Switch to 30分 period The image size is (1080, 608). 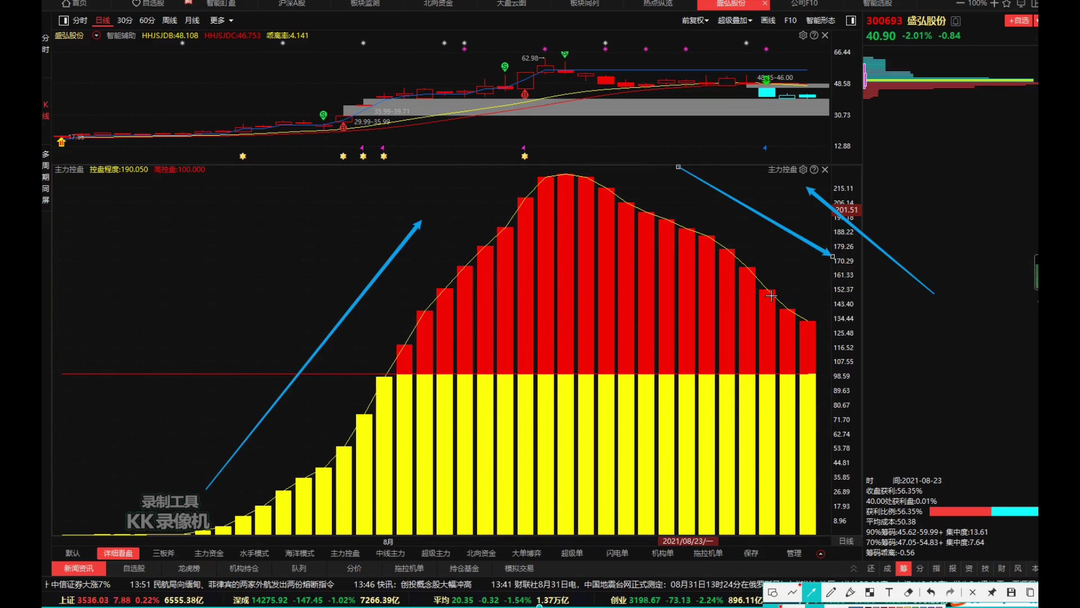pos(125,20)
